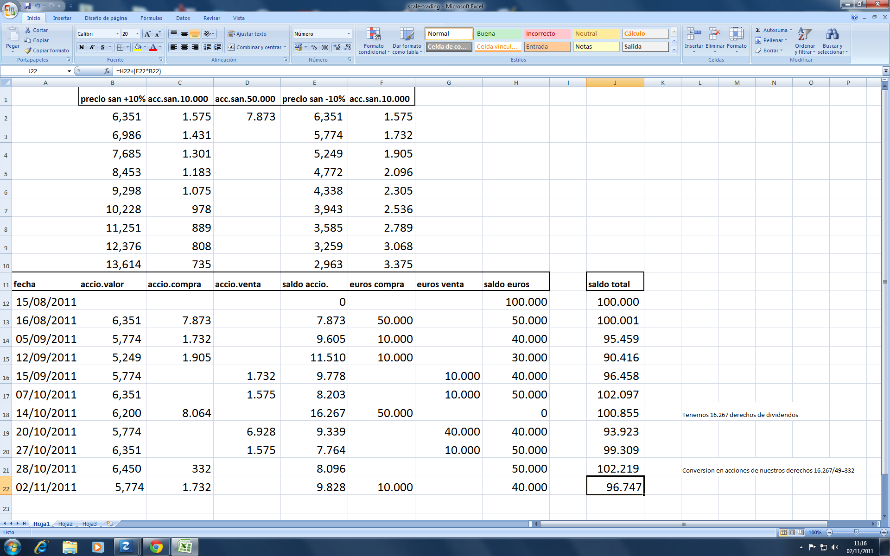Switch to the Fórmulas ribbon tab
This screenshot has height=556, width=890.
point(151,18)
